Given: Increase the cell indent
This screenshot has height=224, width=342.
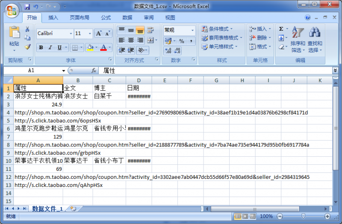Looking at the screenshot, I should pyautogui.click(x=131, y=50).
